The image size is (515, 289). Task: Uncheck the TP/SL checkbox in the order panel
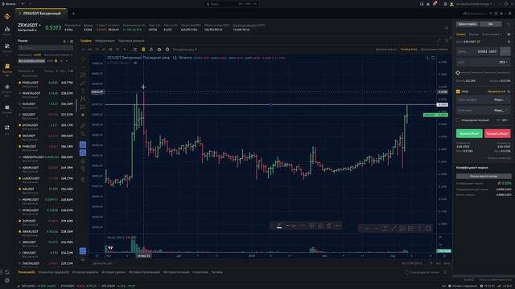point(458,92)
